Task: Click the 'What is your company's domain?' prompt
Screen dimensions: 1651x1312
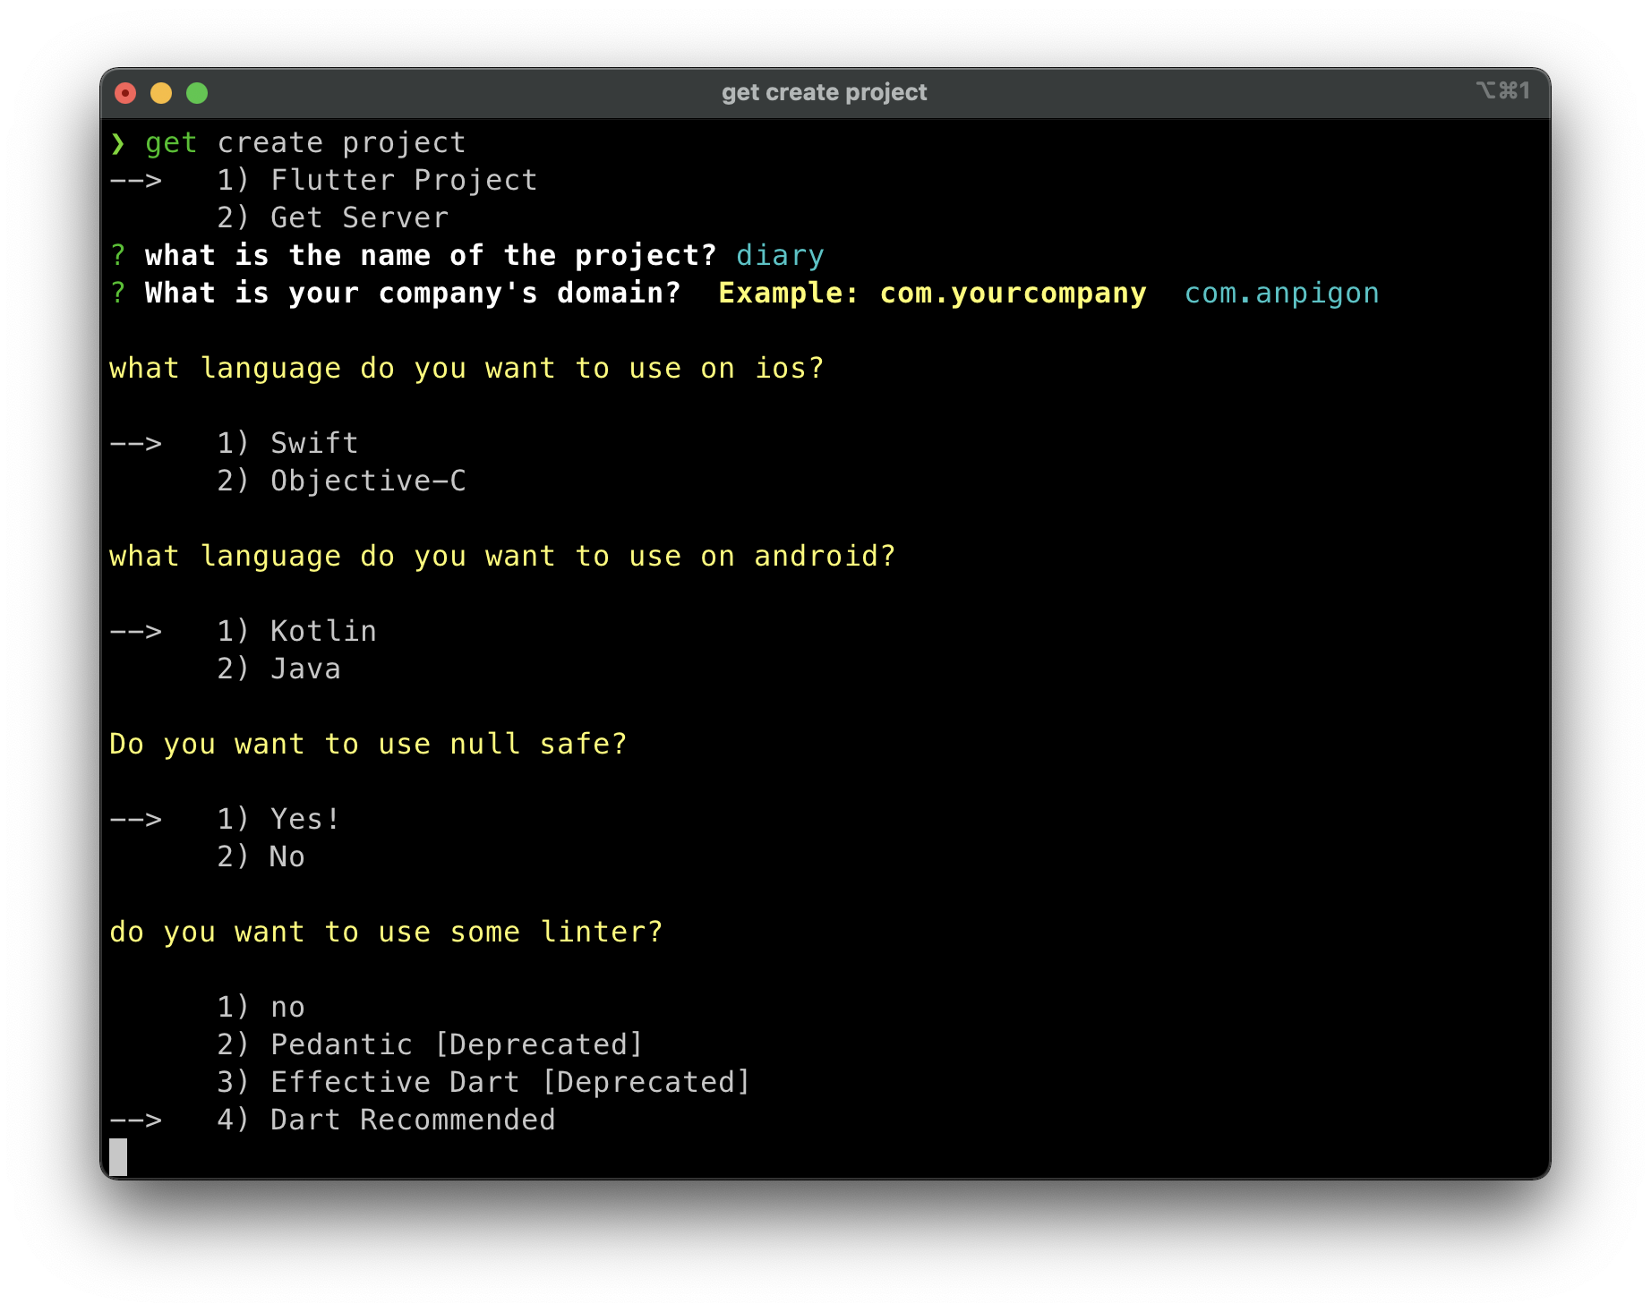Action: click(413, 294)
